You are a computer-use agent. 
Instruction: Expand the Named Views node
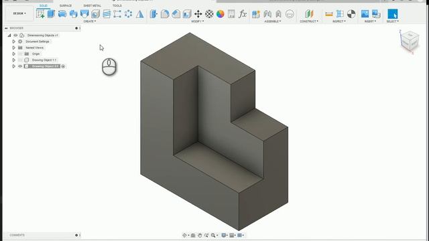coord(13,48)
